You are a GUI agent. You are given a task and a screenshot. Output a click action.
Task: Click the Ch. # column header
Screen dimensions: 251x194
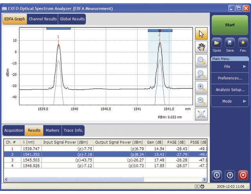click(13, 142)
